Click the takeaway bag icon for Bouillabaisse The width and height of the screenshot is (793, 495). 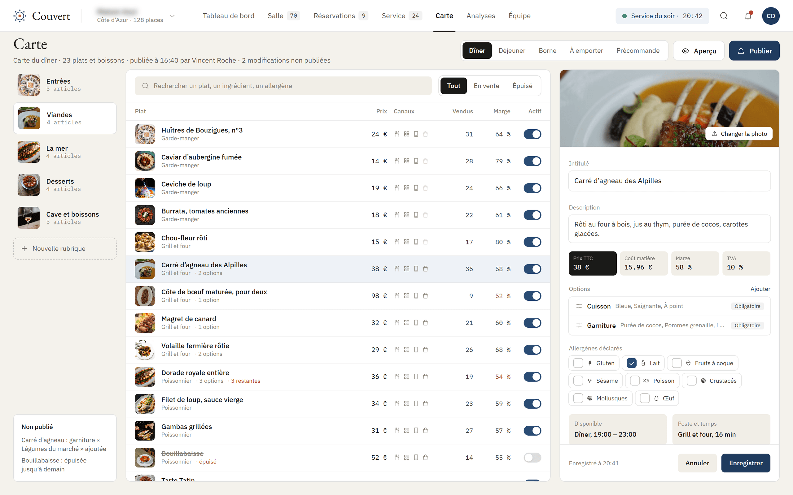tap(425, 457)
